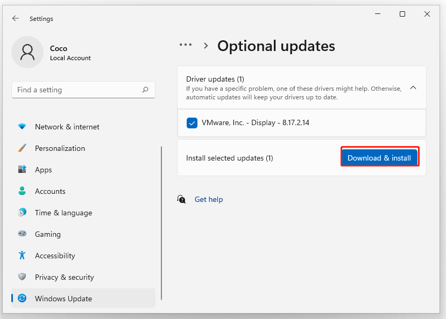Image resolution: width=446 pixels, height=319 pixels.
Task: Click the Accounts person icon
Action: (x=22, y=191)
